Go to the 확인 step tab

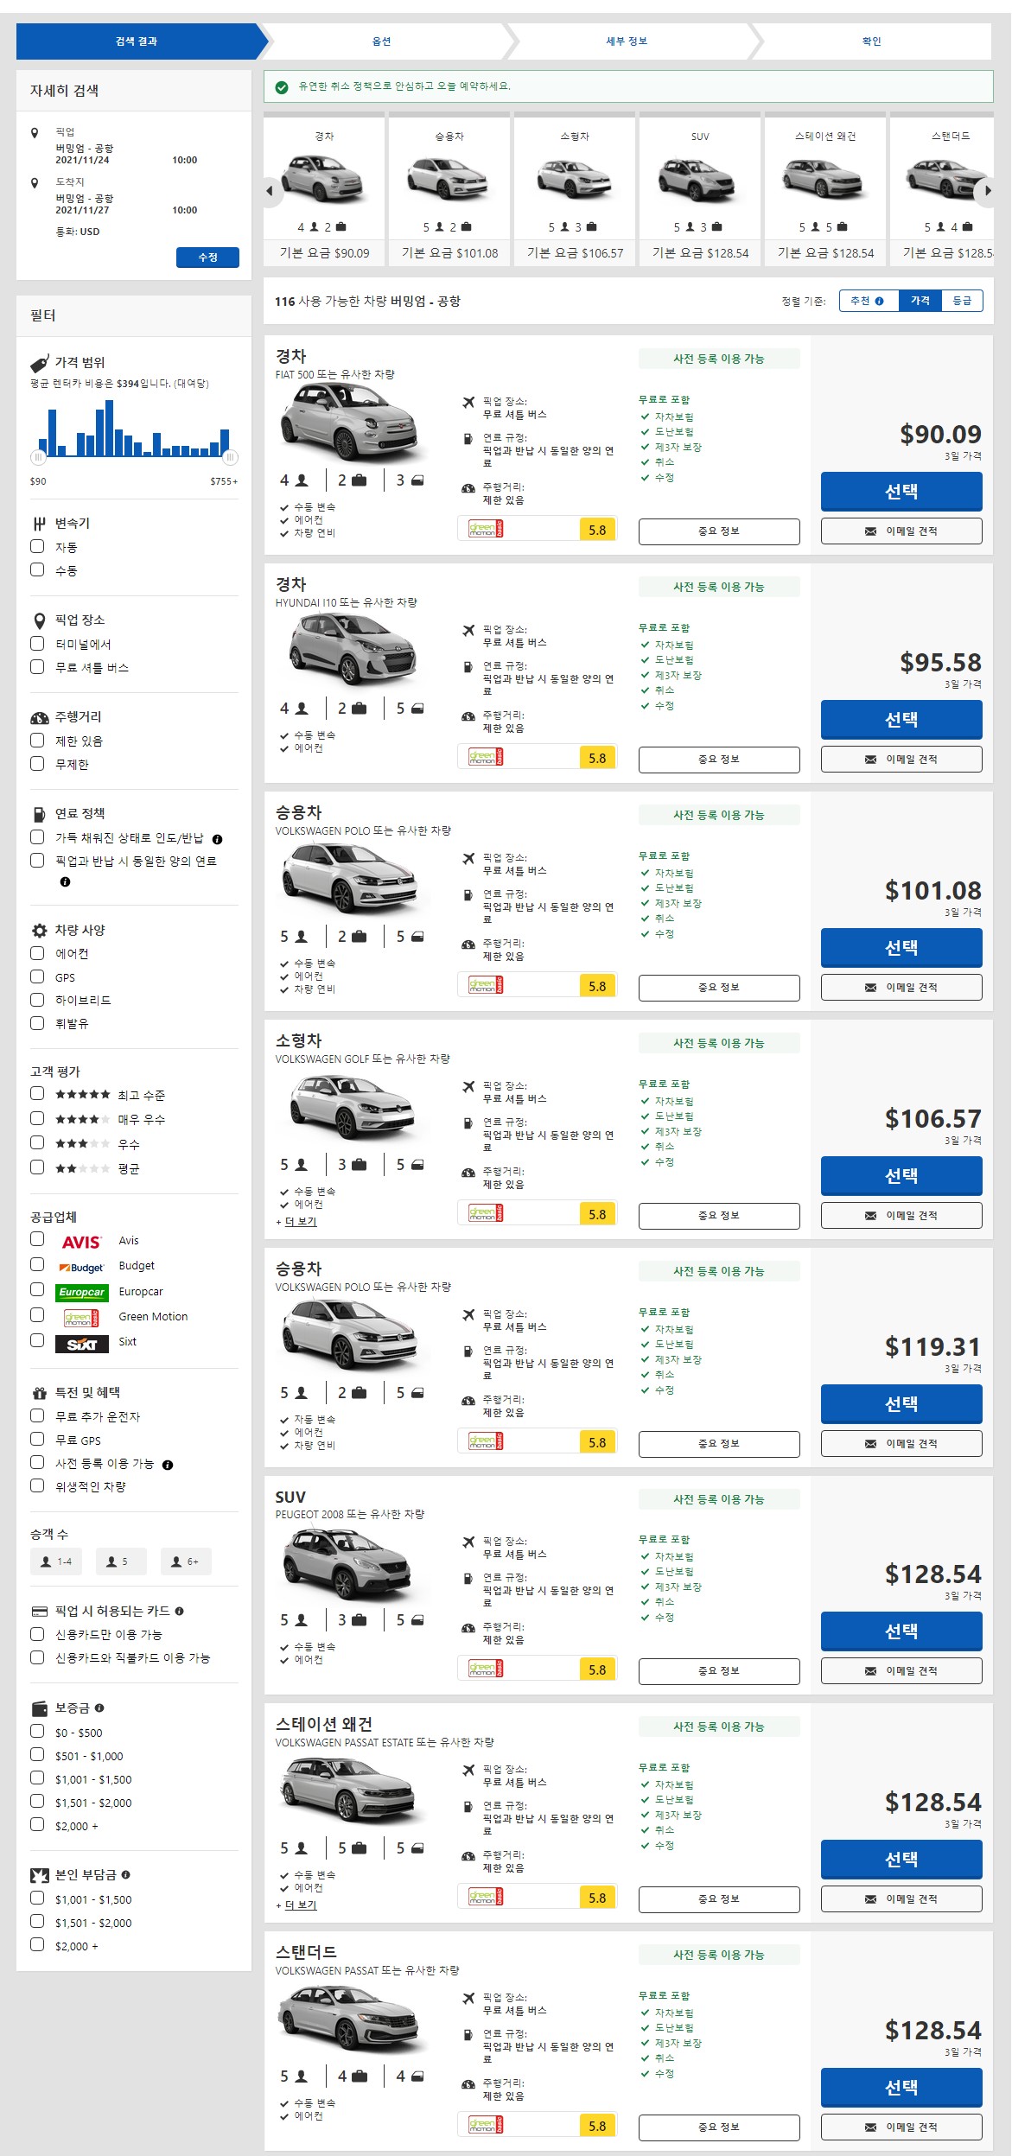coord(872,41)
